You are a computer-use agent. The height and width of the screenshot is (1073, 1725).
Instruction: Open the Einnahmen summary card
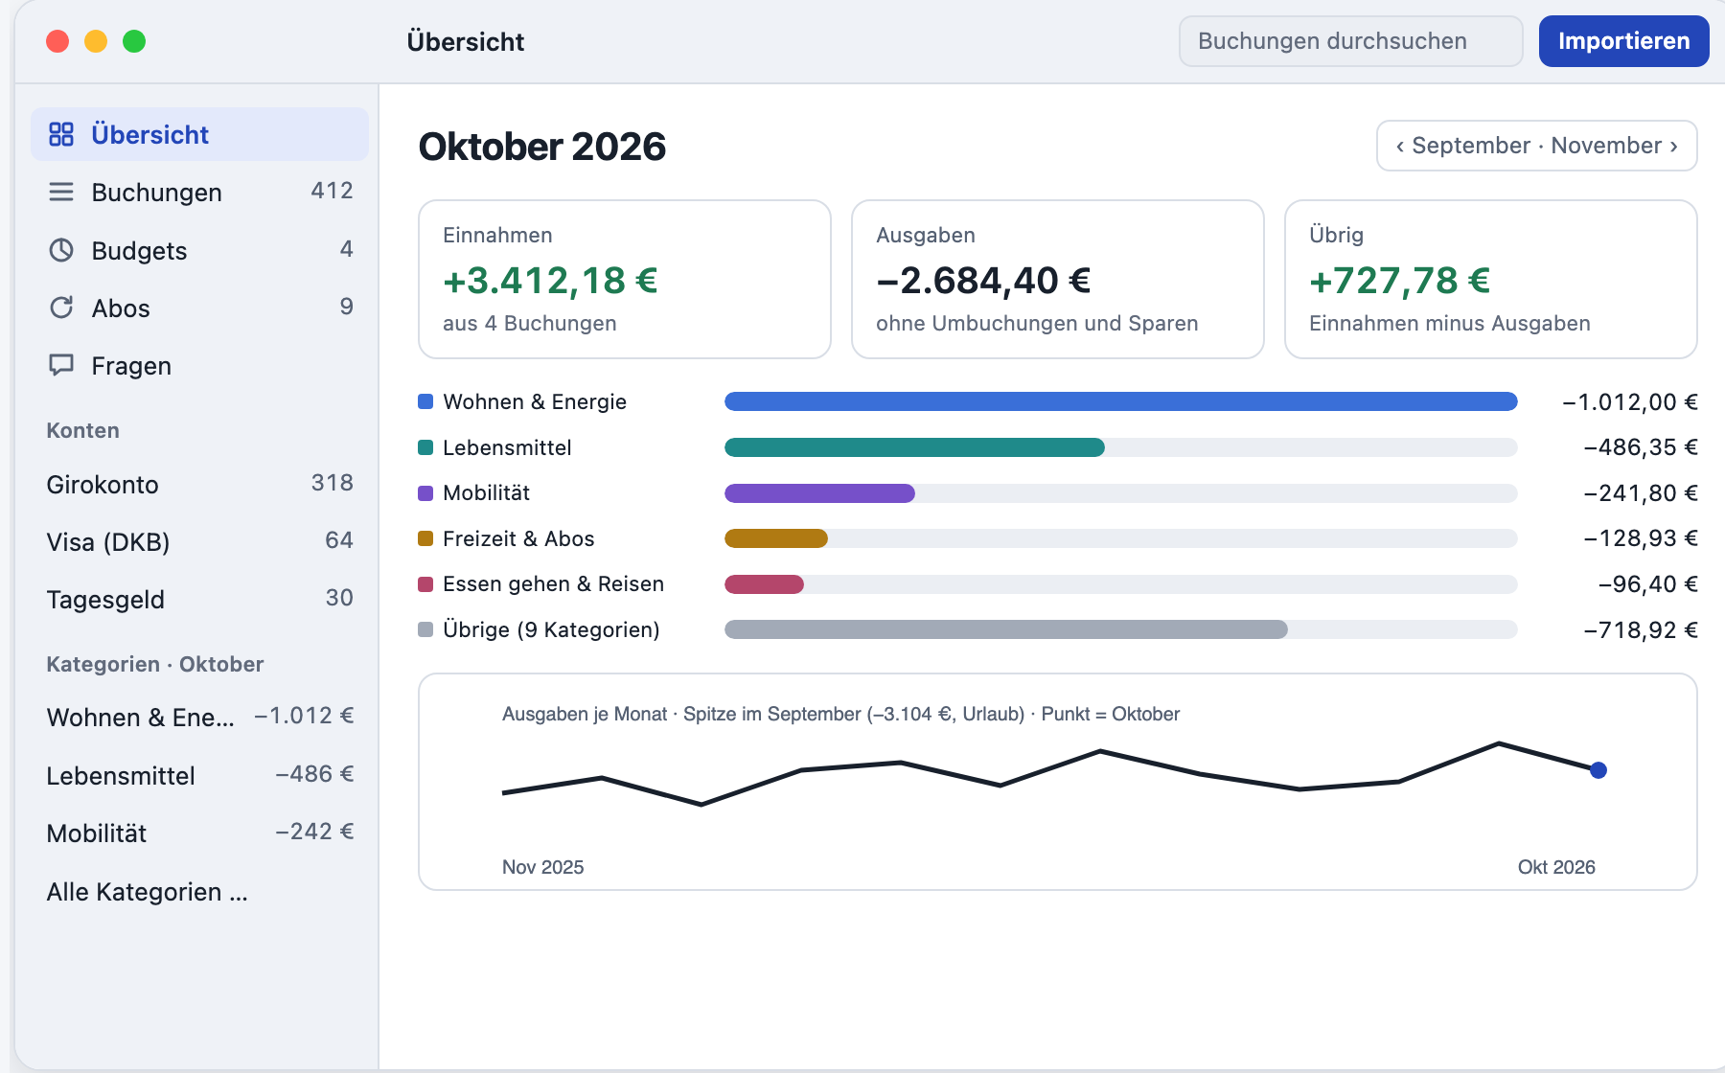tap(625, 279)
